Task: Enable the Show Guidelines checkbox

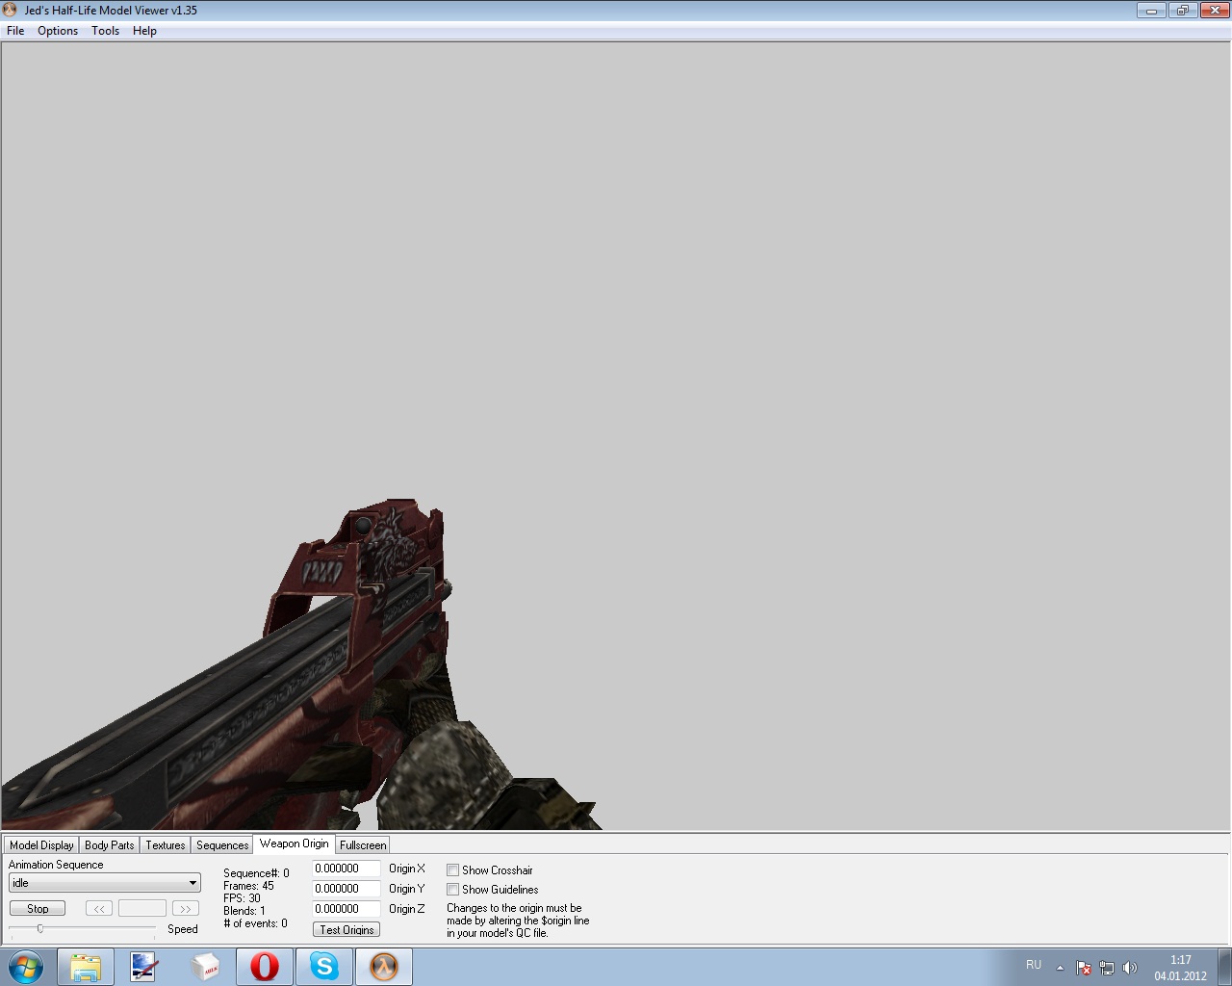Action: tap(452, 890)
